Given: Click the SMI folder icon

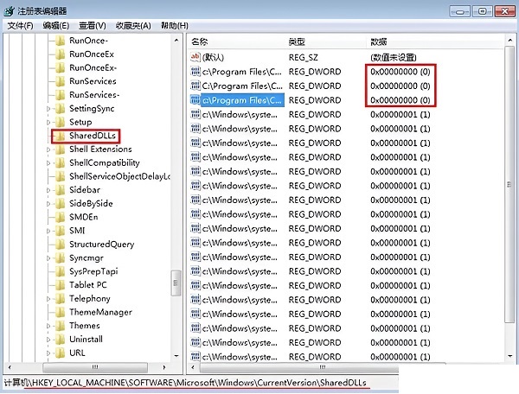Looking at the screenshot, I should tap(61, 231).
